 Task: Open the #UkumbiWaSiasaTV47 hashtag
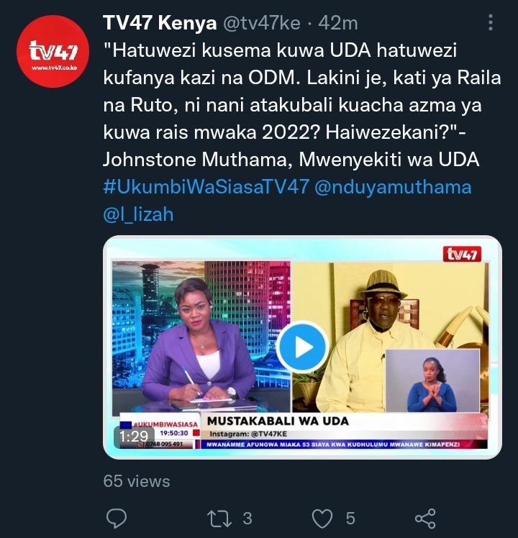(x=206, y=187)
